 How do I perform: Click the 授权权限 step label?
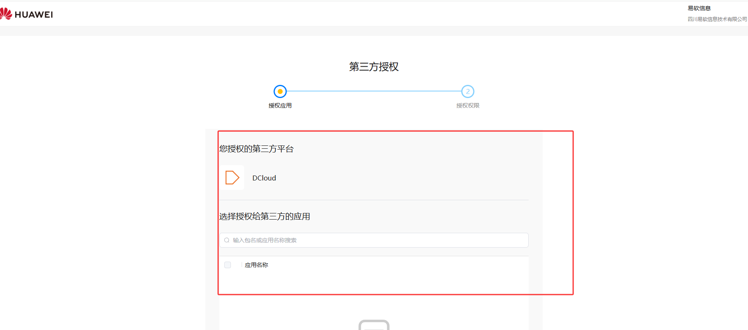point(468,105)
